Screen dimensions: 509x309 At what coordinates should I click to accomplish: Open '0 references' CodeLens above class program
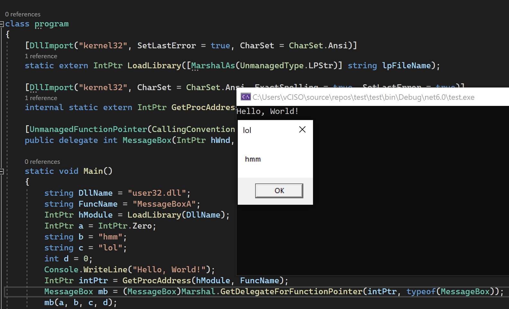tap(23, 14)
